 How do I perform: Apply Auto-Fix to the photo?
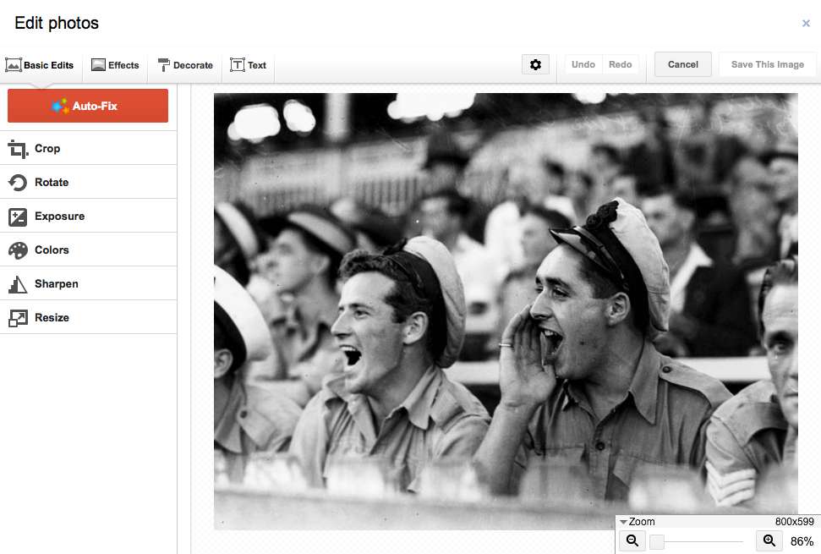click(x=87, y=106)
